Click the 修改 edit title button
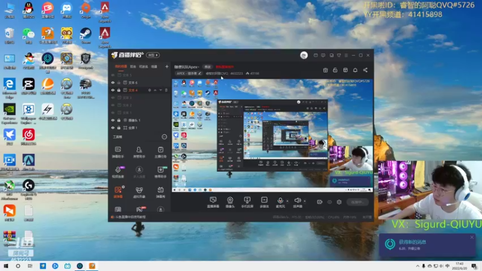Viewport: 482px width, 271px height. point(208,67)
